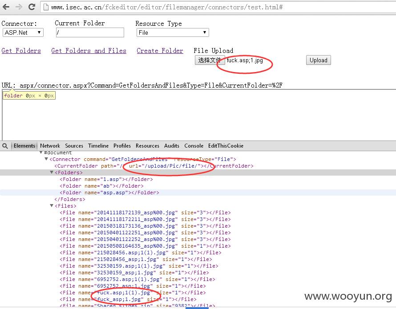Switch to the Resources tab
The image size is (396, 309).
point(147,146)
